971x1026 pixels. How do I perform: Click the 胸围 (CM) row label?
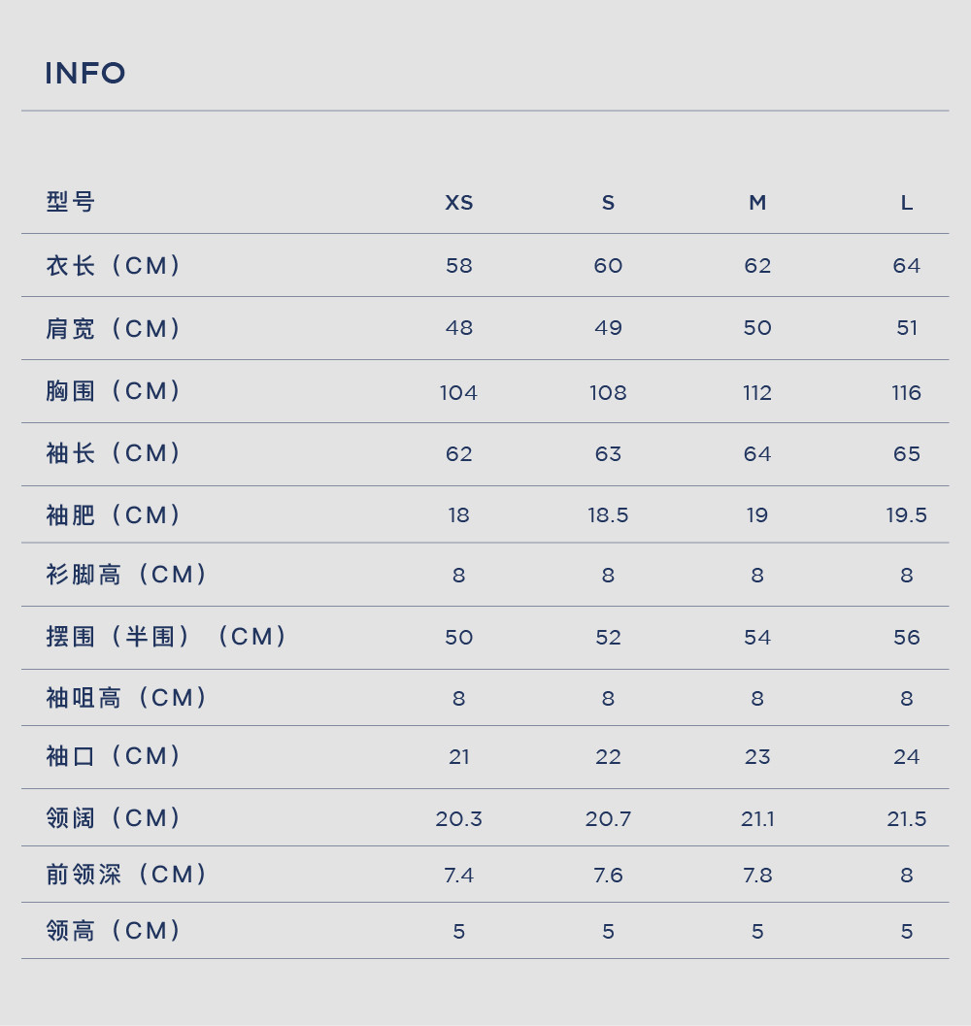(x=114, y=391)
